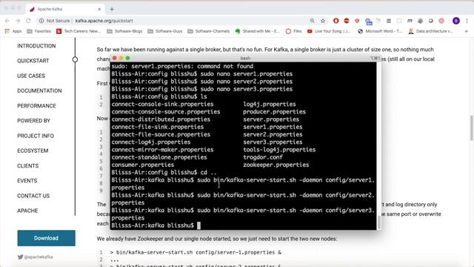Close the Apache Kafka tab

99,10
